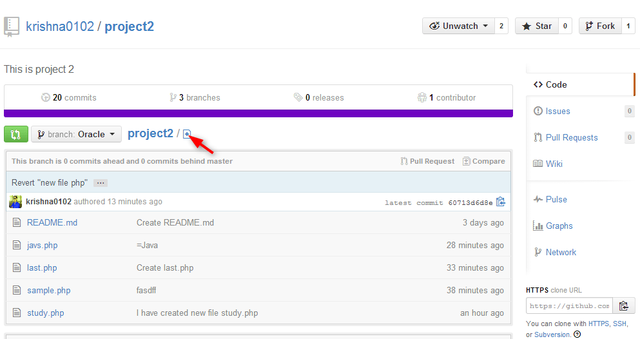640x339 pixels.
Task: Click the clone help question mark icon
Action: [x=577, y=334]
